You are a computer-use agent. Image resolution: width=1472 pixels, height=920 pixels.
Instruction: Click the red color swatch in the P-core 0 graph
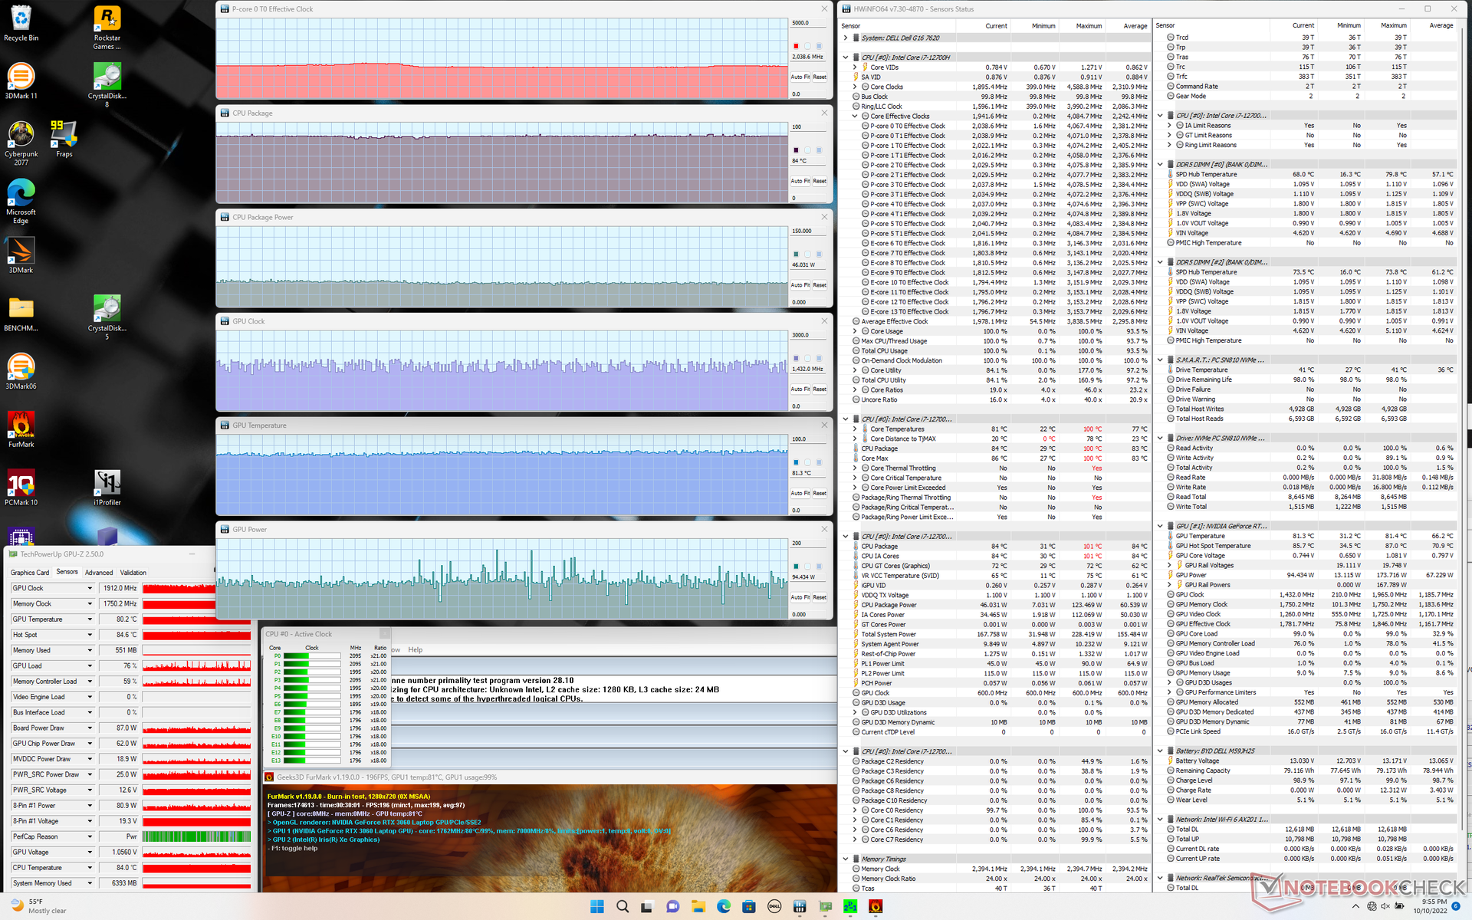click(796, 46)
